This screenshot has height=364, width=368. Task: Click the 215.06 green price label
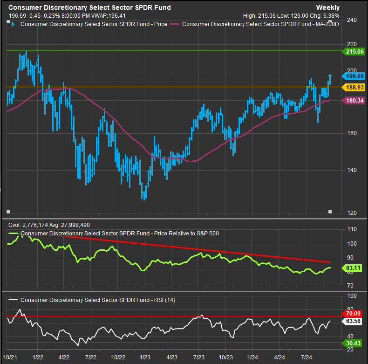coord(354,51)
